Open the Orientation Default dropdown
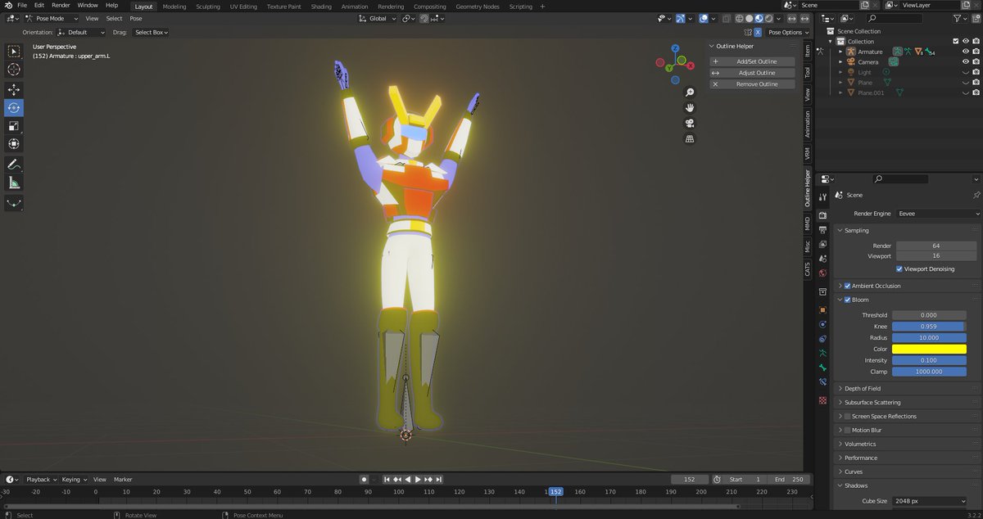The height and width of the screenshot is (519, 983). [x=82, y=32]
